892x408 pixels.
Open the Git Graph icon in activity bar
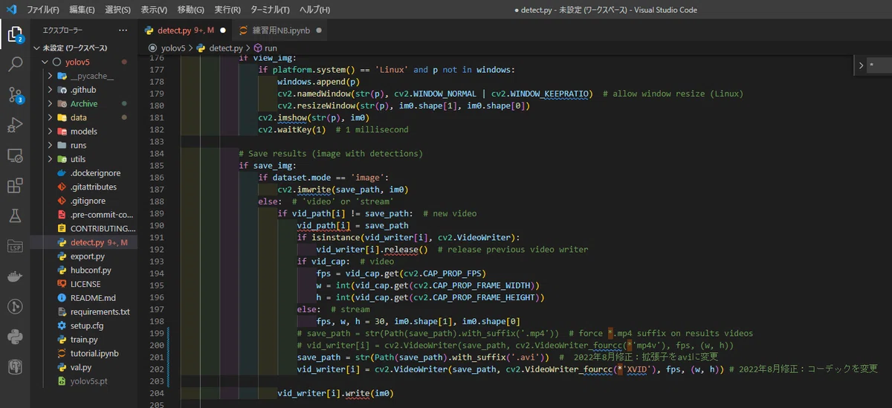point(15,306)
